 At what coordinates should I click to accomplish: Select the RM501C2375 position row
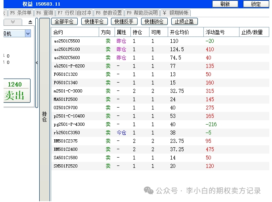[x=160, y=141]
